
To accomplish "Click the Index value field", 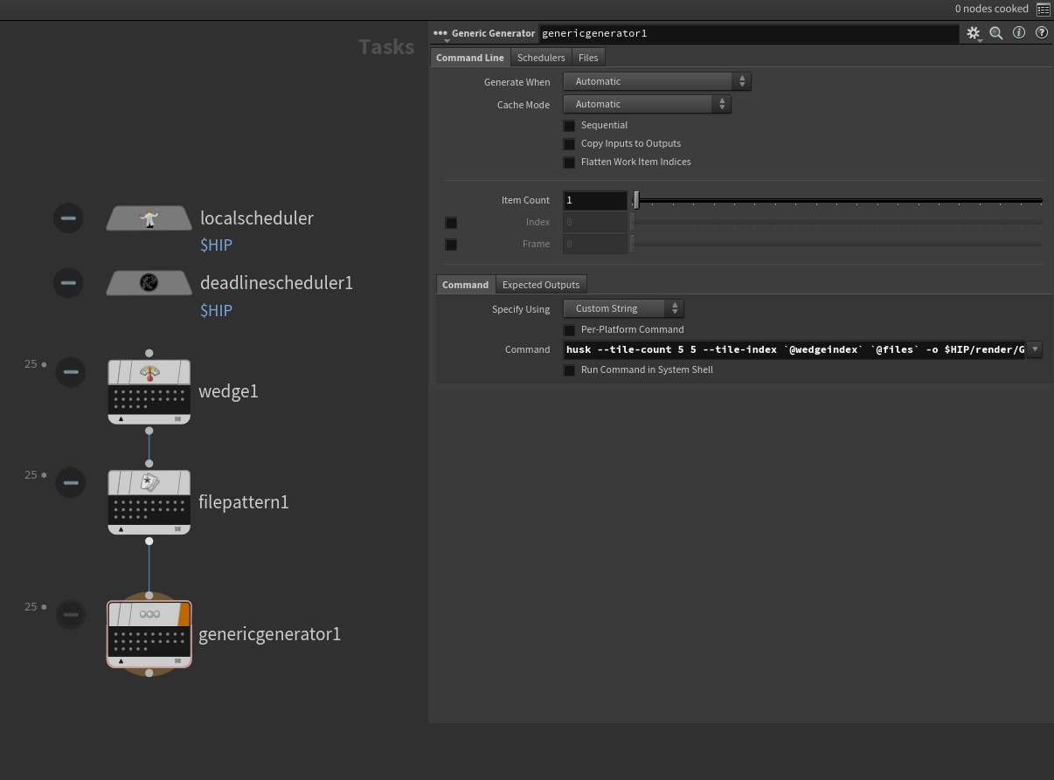I will point(595,222).
